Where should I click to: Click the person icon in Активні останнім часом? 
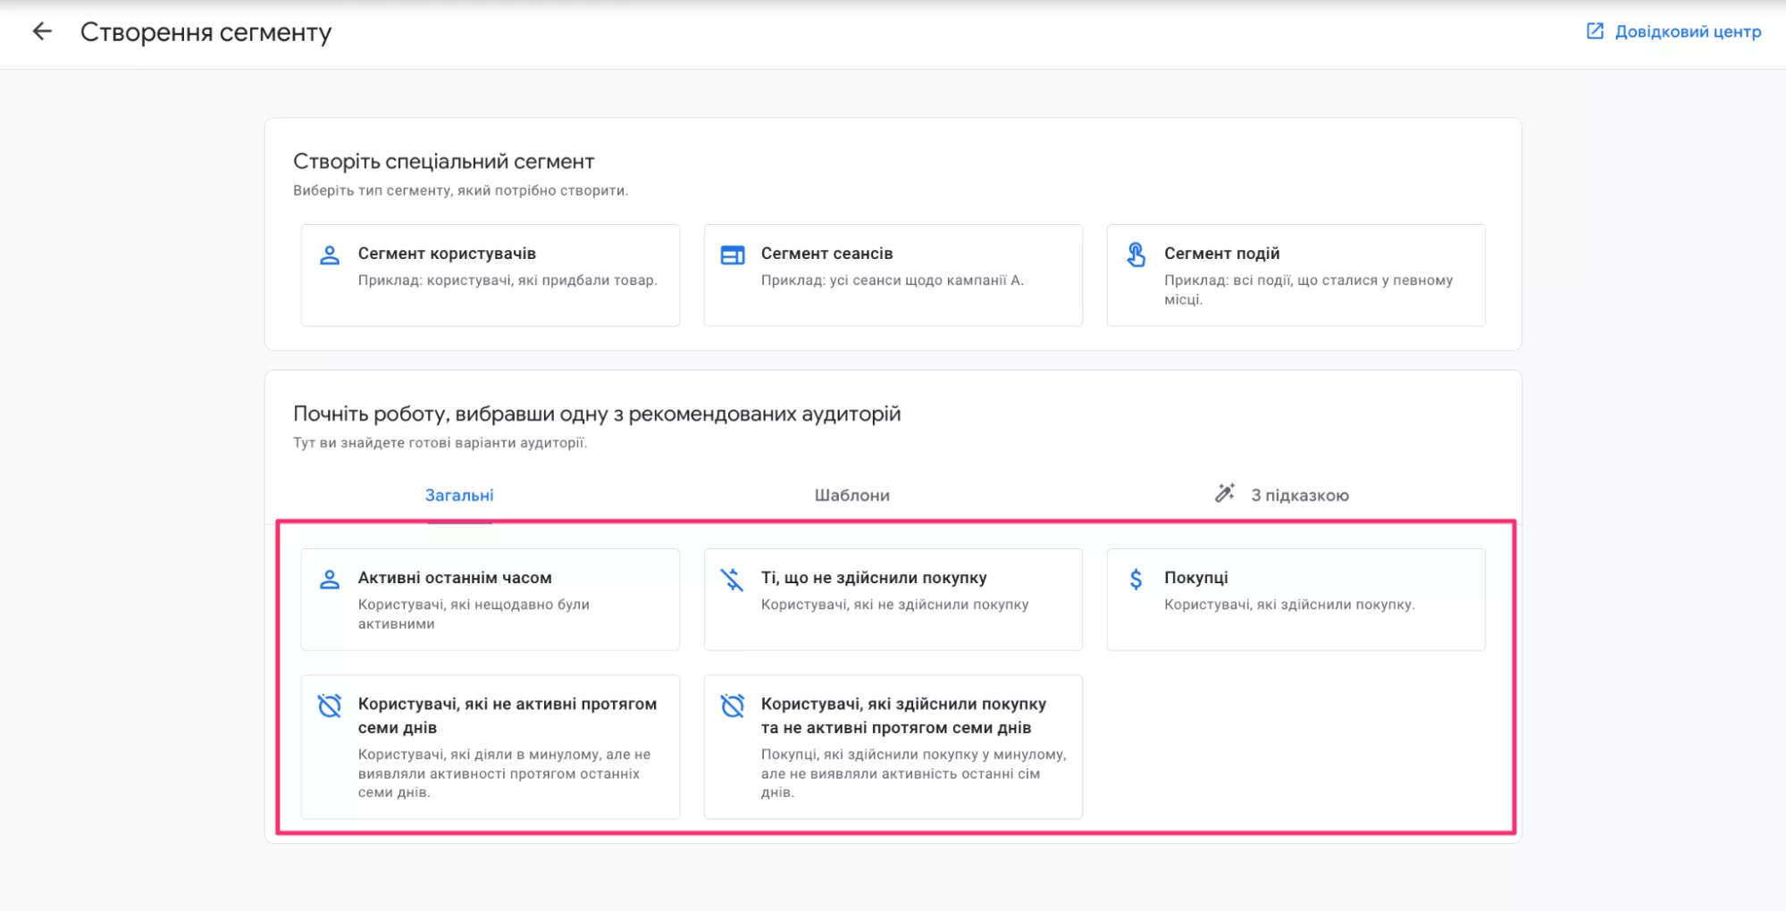click(x=330, y=580)
